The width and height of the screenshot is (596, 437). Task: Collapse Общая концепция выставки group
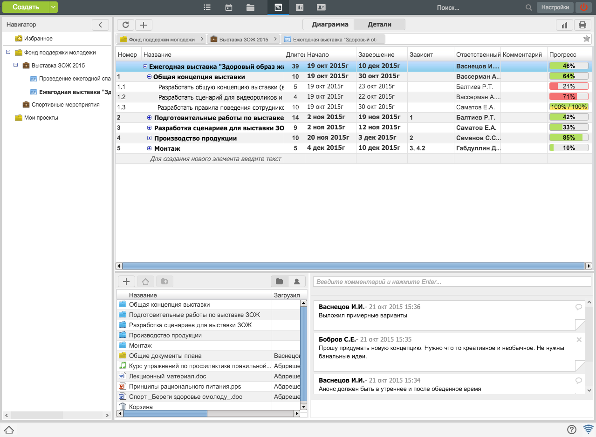point(150,77)
